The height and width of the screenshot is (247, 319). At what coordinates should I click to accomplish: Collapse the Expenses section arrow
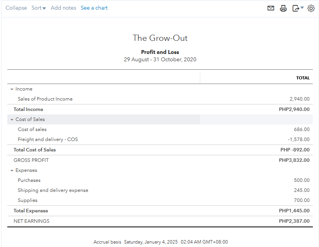pyautogui.click(x=12, y=171)
